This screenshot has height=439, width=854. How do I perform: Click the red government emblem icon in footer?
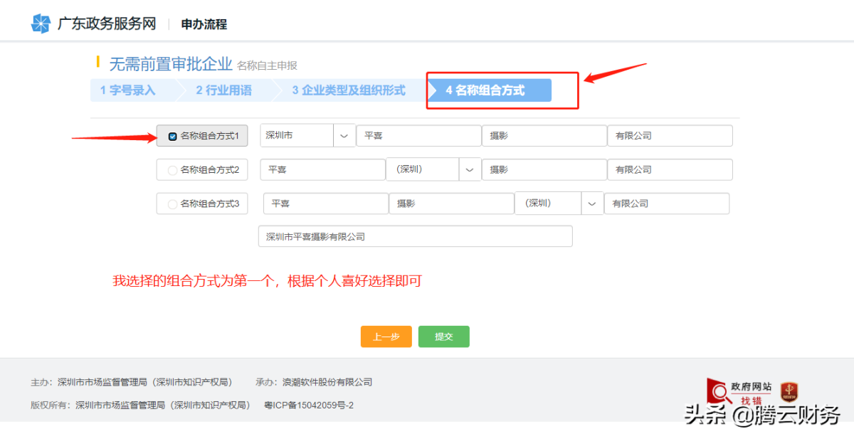789,391
